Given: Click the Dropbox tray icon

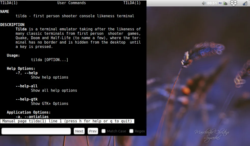Looking at the screenshot, I should pos(233,3).
